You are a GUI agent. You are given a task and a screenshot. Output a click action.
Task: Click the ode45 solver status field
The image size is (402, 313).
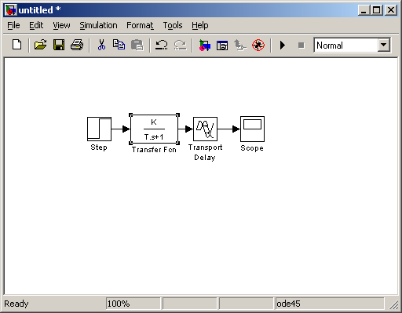tap(330, 304)
